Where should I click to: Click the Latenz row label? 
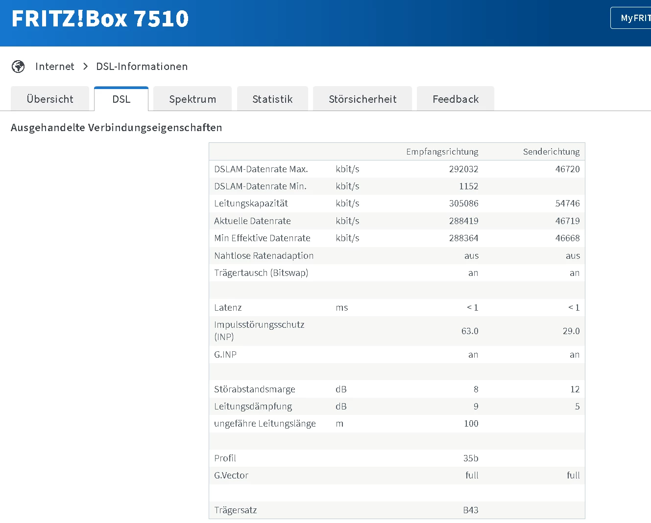pos(228,308)
